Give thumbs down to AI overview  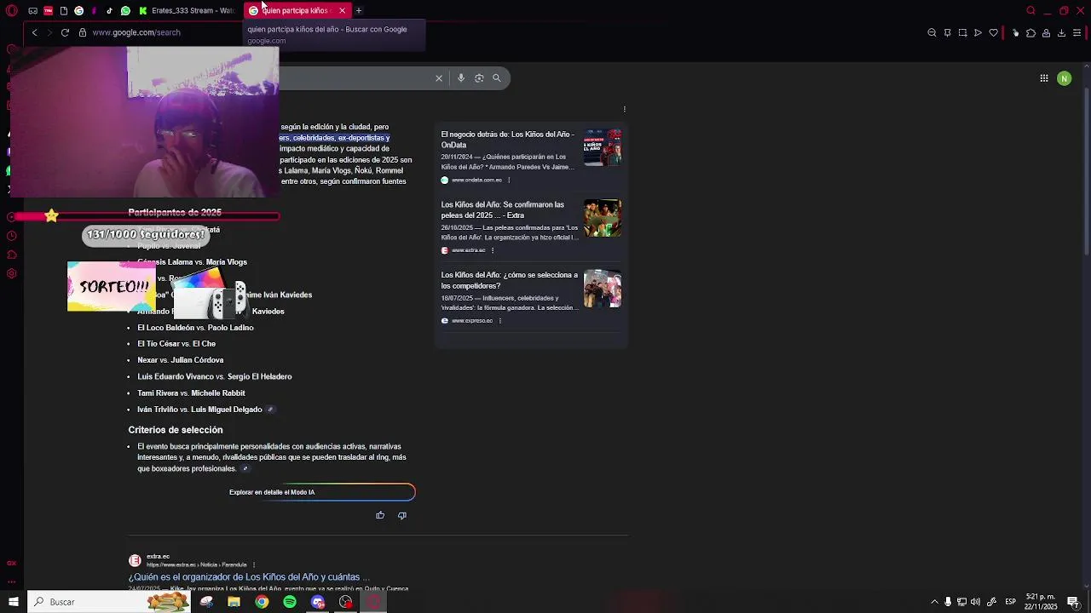pos(402,515)
